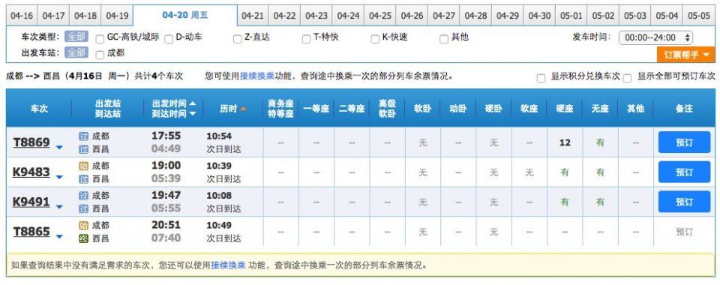Click 预订 button for train K9483
This screenshot has height=285, width=720.
click(x=684, y=172)
